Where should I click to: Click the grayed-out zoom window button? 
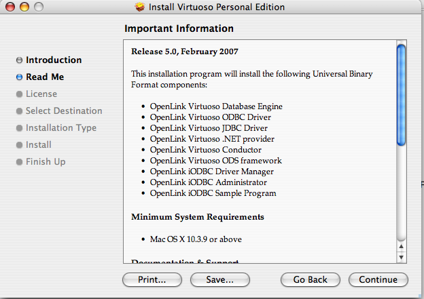point(39,7)
